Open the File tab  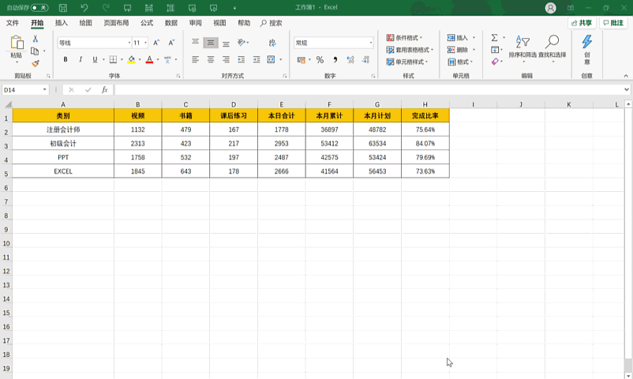[x=13, y=23]
